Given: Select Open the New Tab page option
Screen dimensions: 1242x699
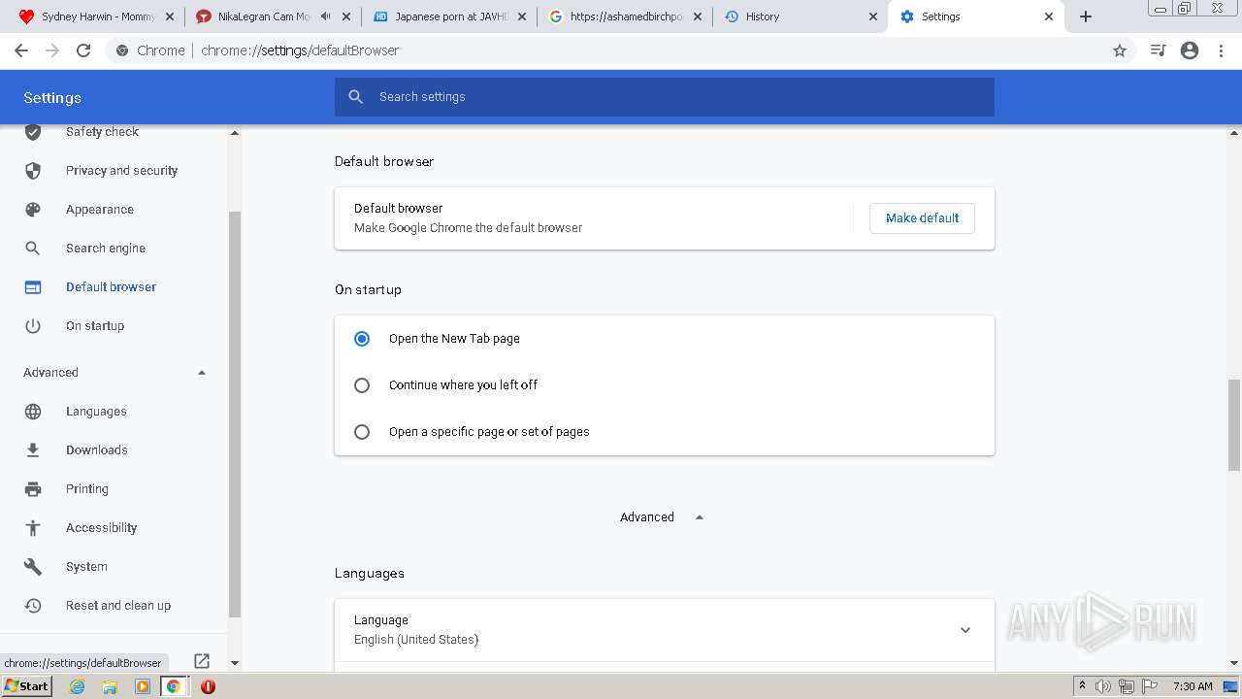Looking at the screenshot, I should pos(362,339).
